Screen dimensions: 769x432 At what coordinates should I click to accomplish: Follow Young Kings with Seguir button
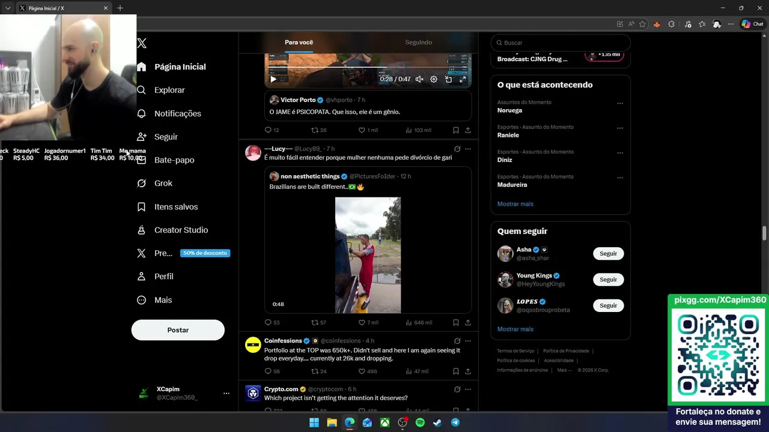608,280
